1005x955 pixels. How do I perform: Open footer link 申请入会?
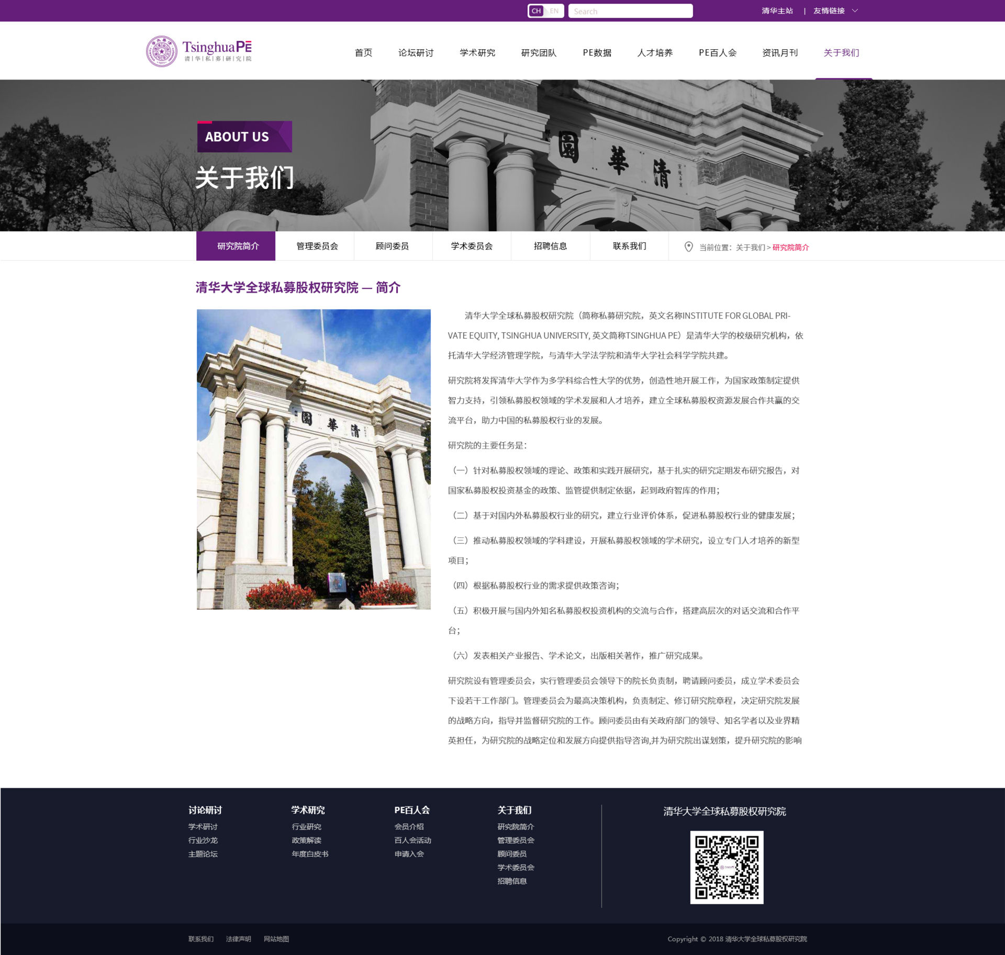click(x=409, y=854)
